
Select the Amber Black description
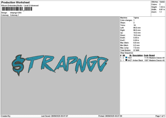[138, 60]
